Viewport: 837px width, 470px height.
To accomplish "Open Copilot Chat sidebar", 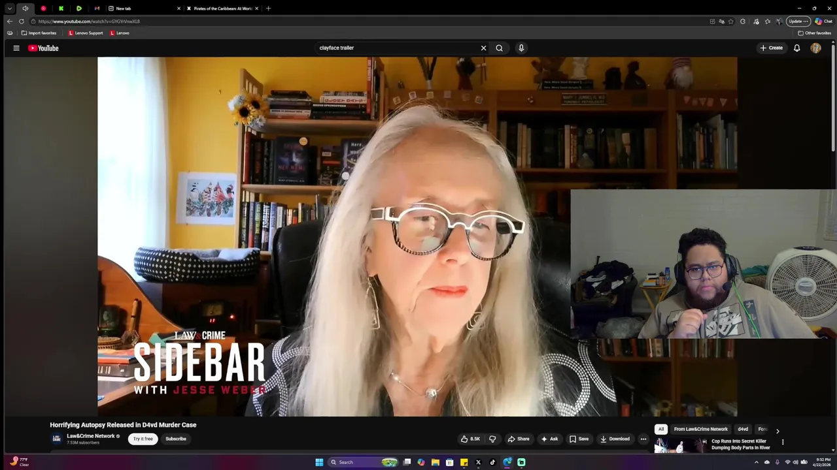I will click(823, 22).
